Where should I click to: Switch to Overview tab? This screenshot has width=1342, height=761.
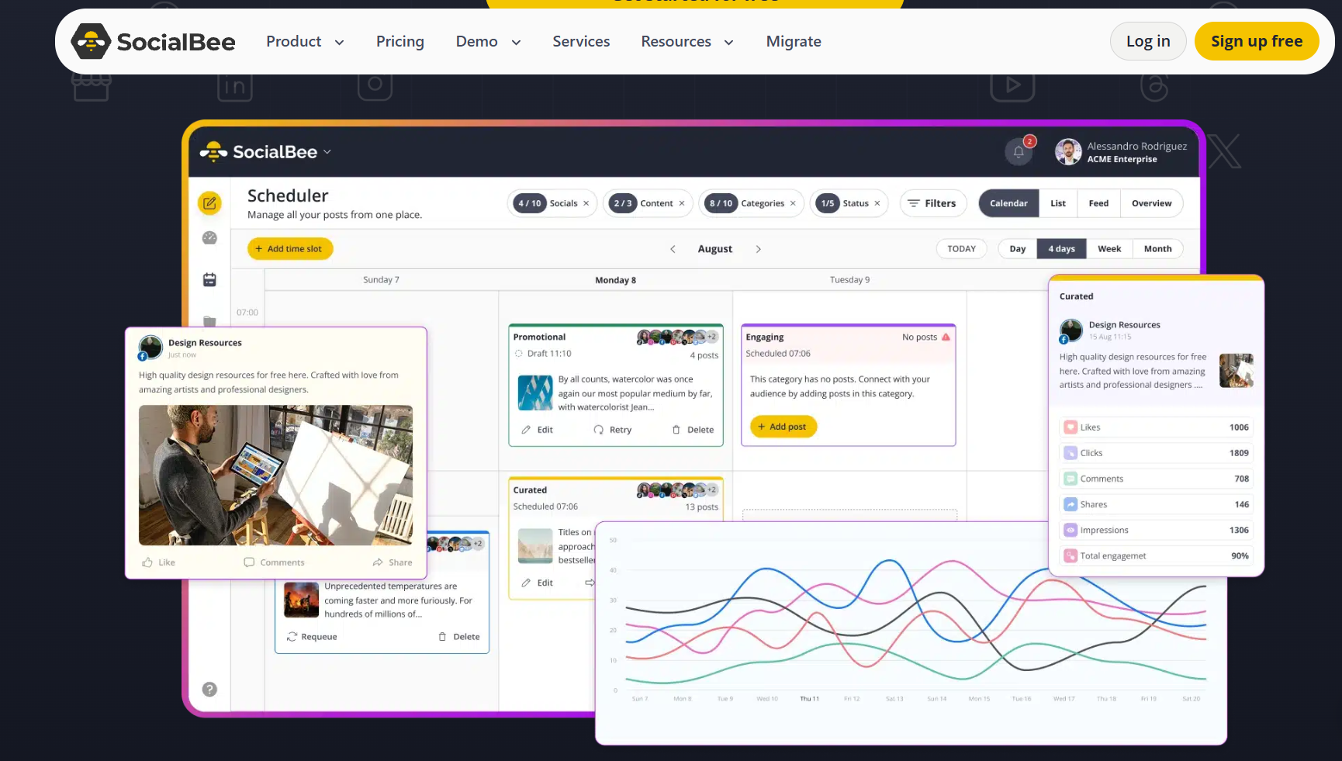pos(1151,203)
